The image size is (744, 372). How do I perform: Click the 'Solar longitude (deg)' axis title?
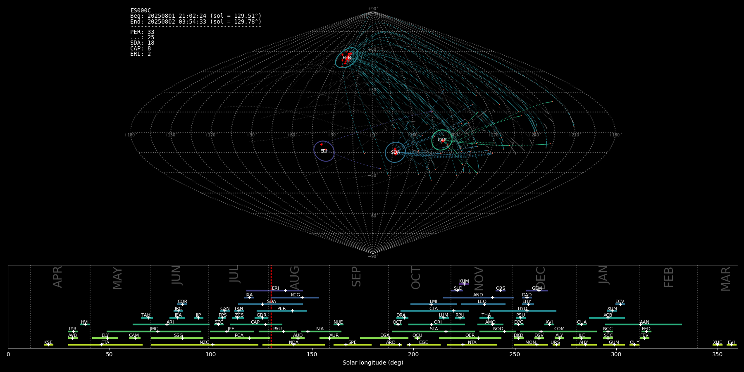[x=373, y=362]
